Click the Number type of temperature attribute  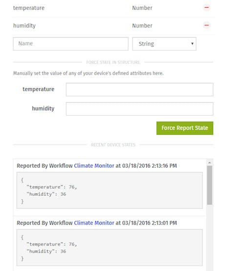pyautogui.click(x=142, y=8)
